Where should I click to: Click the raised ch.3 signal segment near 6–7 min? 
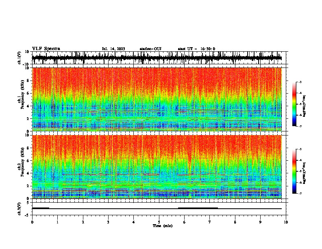click(x=198, y=208)
